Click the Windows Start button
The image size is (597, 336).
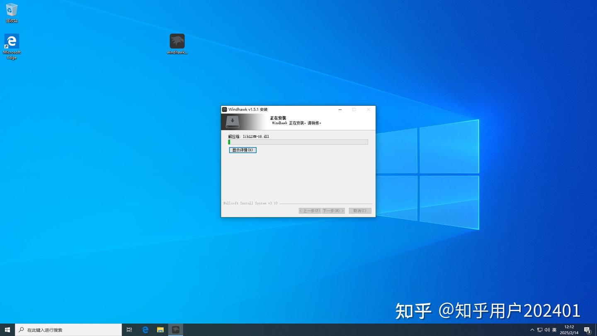tap(8, 329)
